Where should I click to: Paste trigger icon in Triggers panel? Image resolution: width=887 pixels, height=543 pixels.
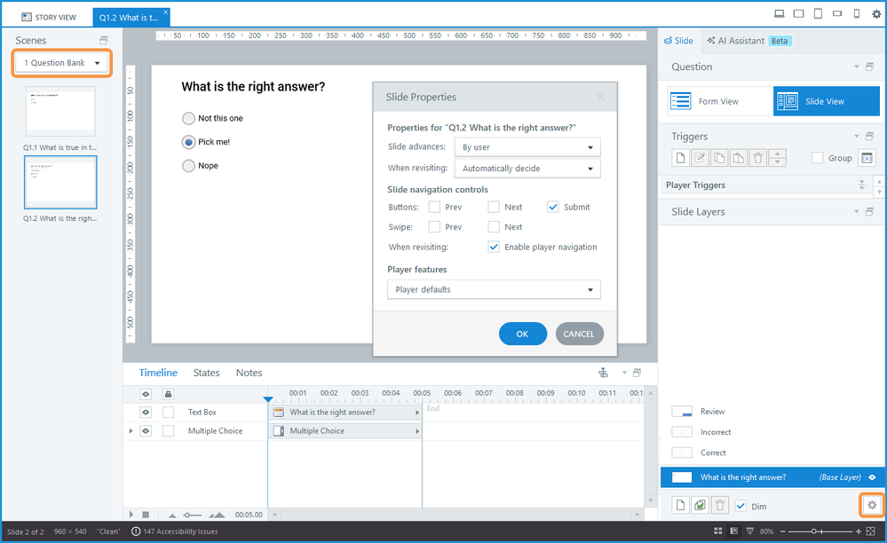[x=738, y=158]
